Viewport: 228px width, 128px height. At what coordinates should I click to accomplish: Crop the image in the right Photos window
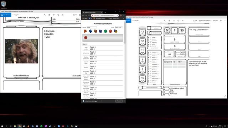[183, 21]
